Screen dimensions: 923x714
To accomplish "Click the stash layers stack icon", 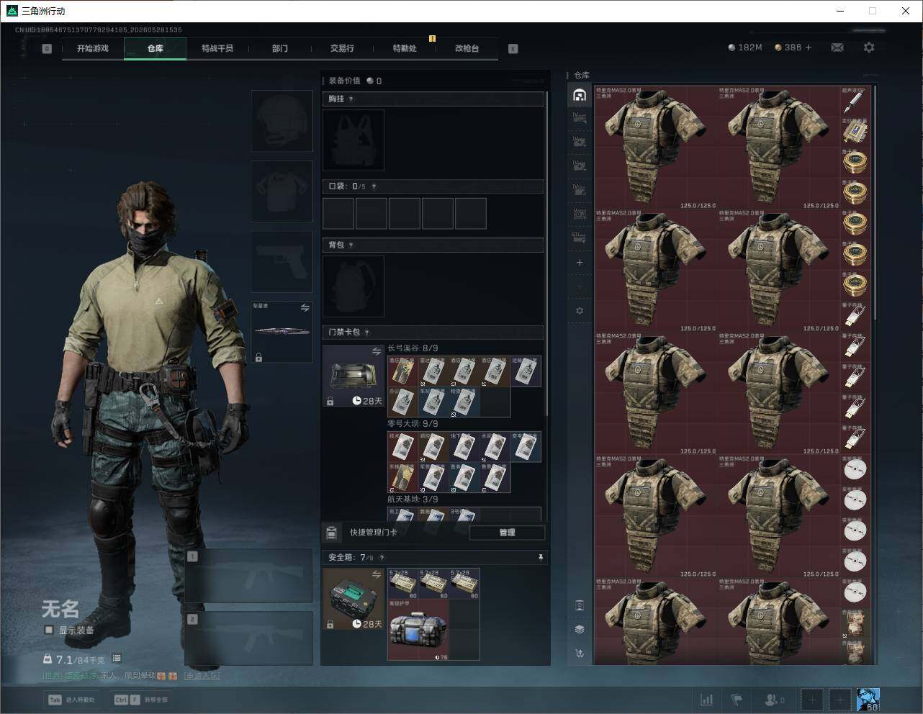I will point(580,629).
